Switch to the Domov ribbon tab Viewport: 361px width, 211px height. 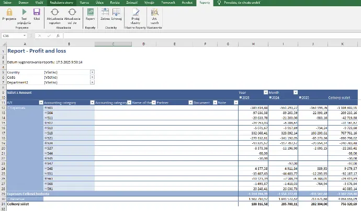24,3
